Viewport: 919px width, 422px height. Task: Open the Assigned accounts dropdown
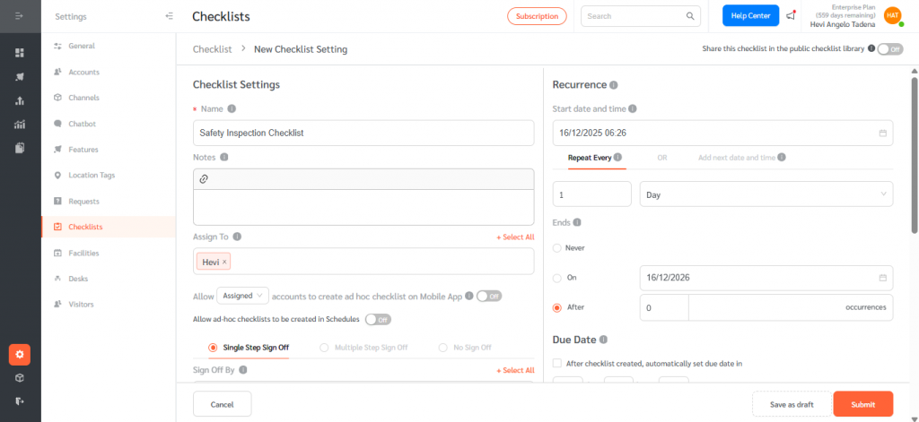(x=243, y=295)
